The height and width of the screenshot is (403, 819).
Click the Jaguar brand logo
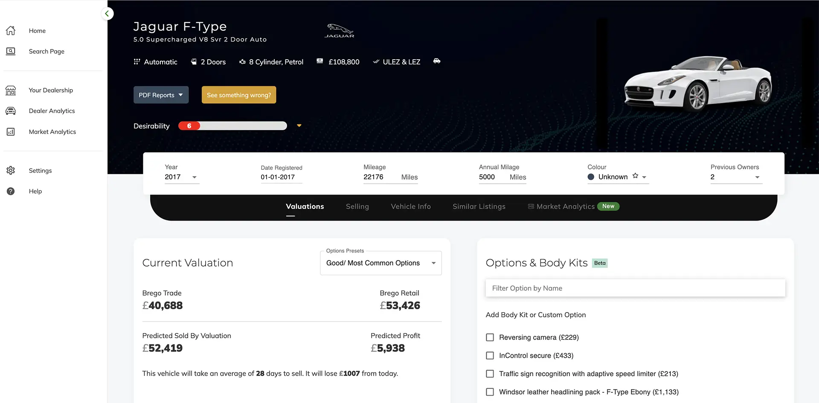point(340,31)
